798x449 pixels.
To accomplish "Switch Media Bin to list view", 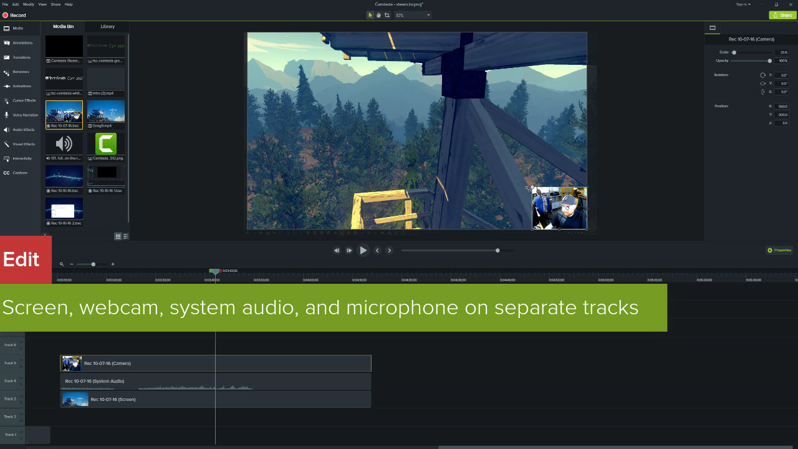I will 125,236.
